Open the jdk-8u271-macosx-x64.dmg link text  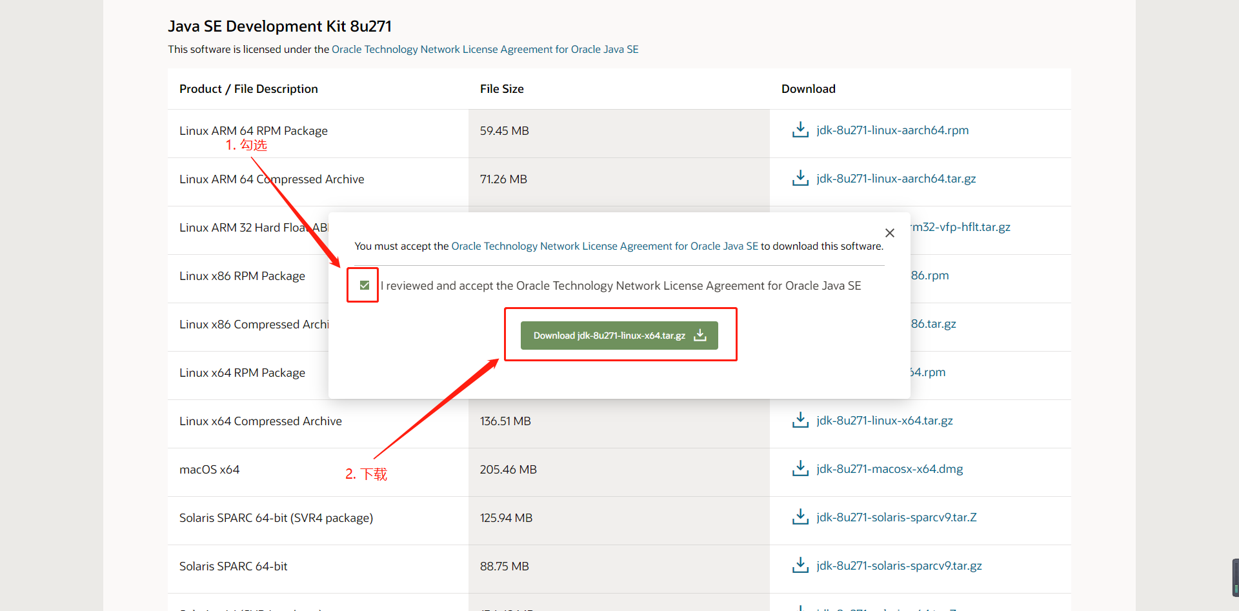[890, 469]
